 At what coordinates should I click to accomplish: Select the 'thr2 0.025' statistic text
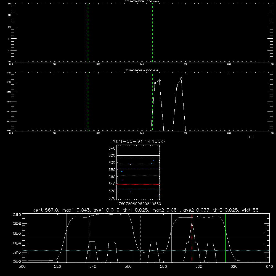pos(225,210)
